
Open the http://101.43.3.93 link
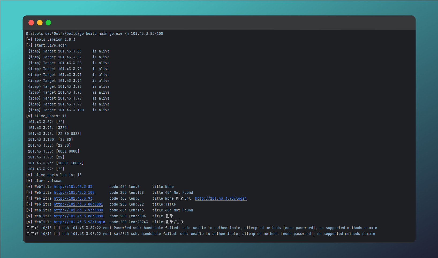pyautogui.click(x=73, y=198)
